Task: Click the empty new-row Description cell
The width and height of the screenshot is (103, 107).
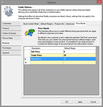Action: pyautogui.click(x=47, y=63)
